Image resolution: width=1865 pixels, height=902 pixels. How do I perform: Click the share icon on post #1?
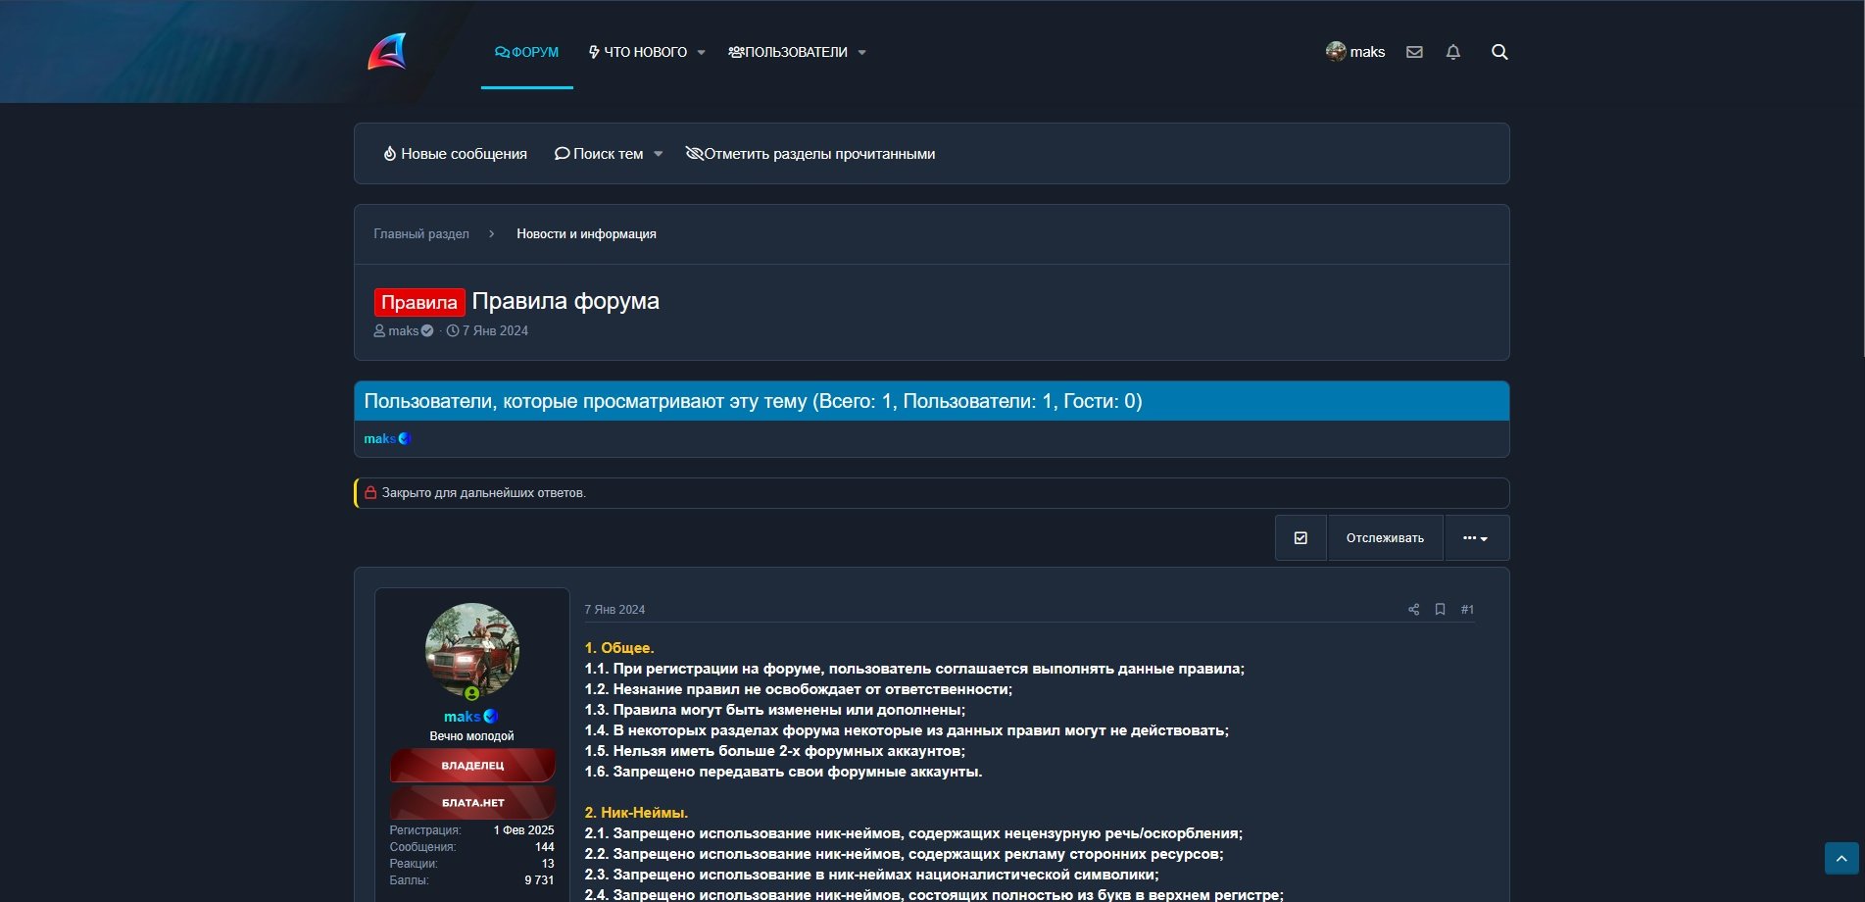[1413, 610]
